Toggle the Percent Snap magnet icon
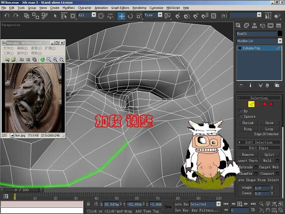This screenshot has width=285, height=214. (x=196, y=16)
